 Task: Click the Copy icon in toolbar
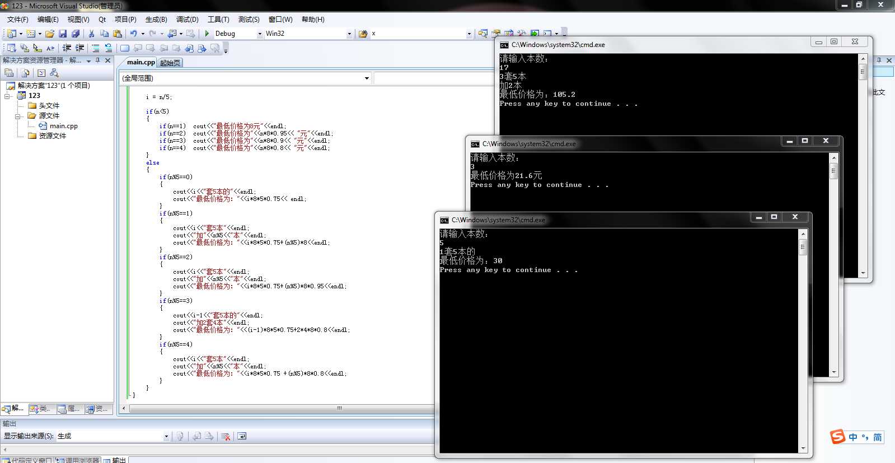click(104, 34)
